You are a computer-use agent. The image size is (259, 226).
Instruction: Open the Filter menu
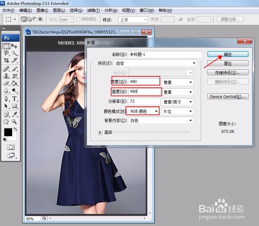click(x=93, y=10)
